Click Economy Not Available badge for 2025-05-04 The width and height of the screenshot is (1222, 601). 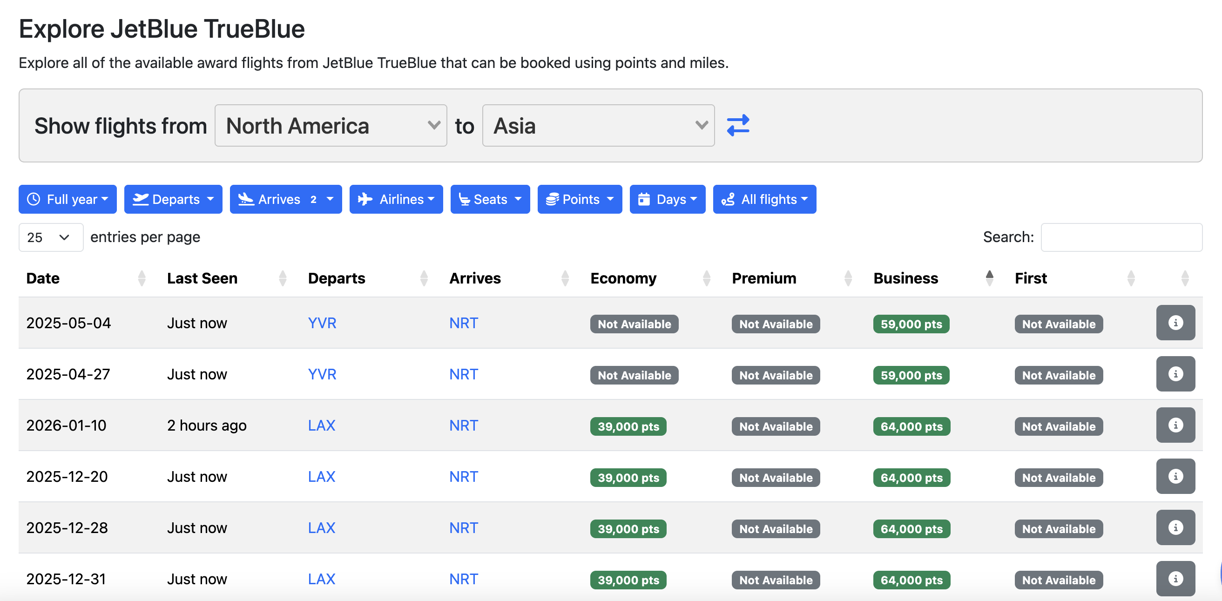pyautogui.click(x=634, y=324)
